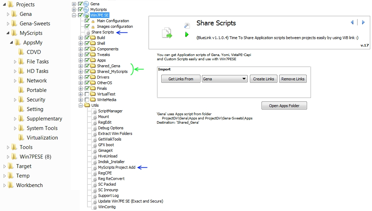Select the MyScripts Project Add script
The height and width of the screenshot is (211, 372).
tap(117, 167)
